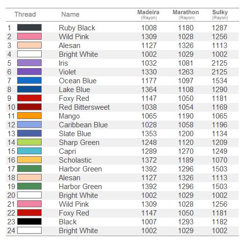Click the Marathon (Rayon) column header
Image resolution: width=245 pixels, height=241 pixels.
186,14
